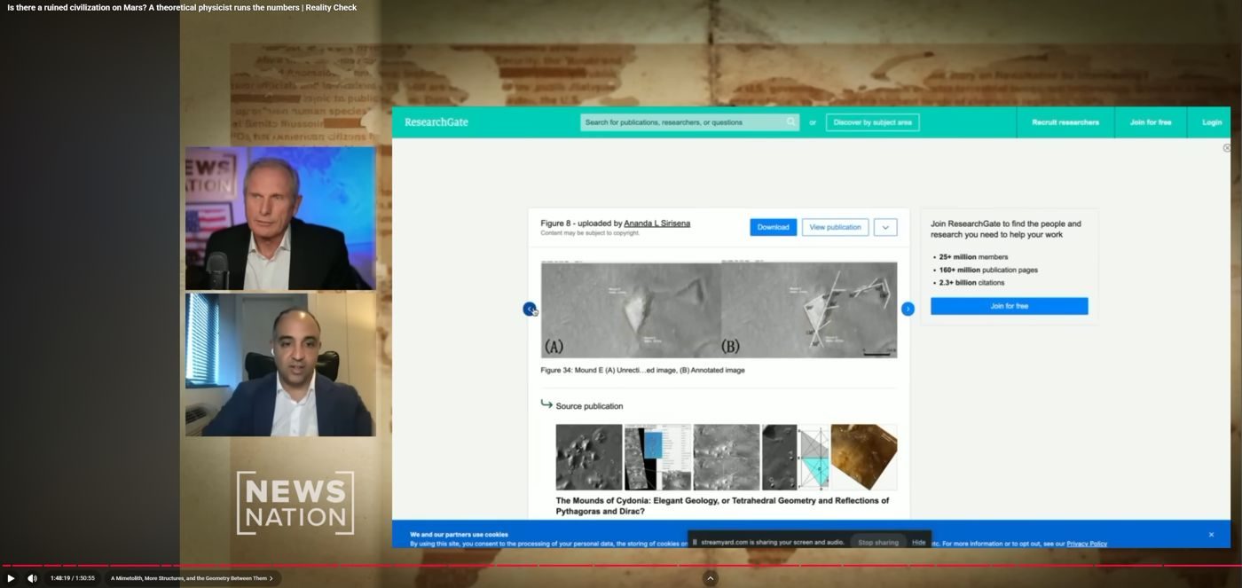Click the 1:48:19 / 1:50:55 time display
Viewport: 1242px width, 588px height.
[x=72, y=578]
